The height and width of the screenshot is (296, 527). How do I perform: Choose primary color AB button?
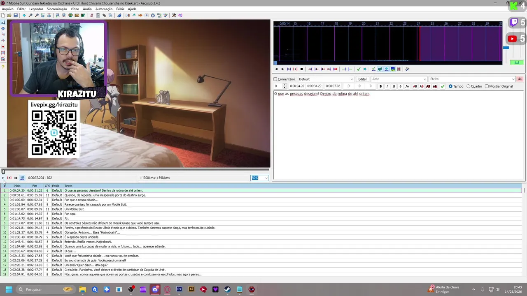[415, 86]
